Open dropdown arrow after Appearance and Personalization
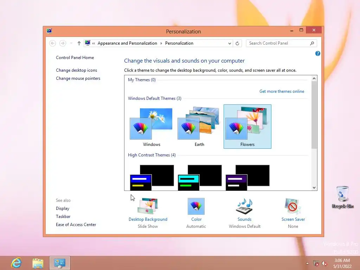The width and height of the screenshot is (360, 270). click(x=161, y=43)
